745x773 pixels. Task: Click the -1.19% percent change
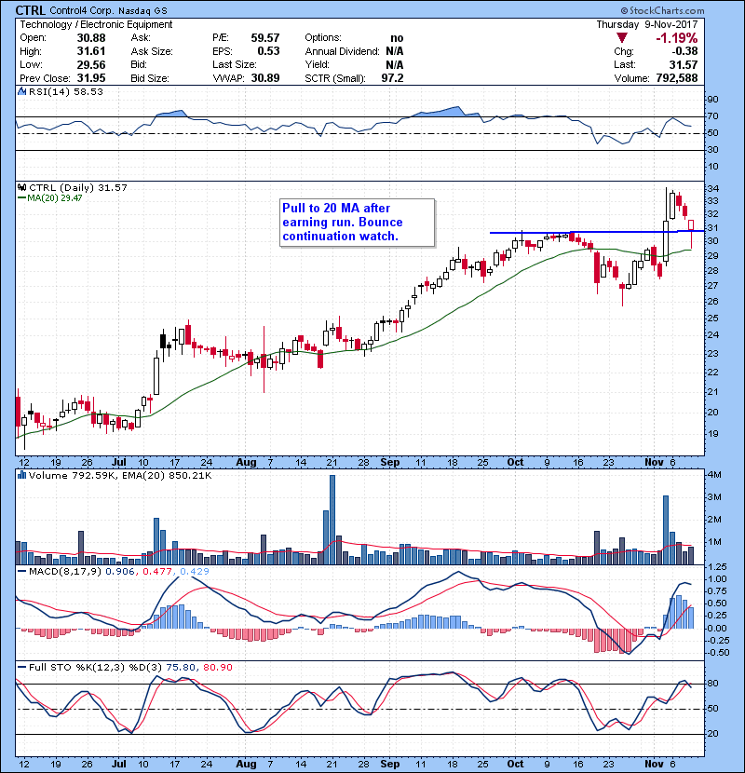[676, 38]
